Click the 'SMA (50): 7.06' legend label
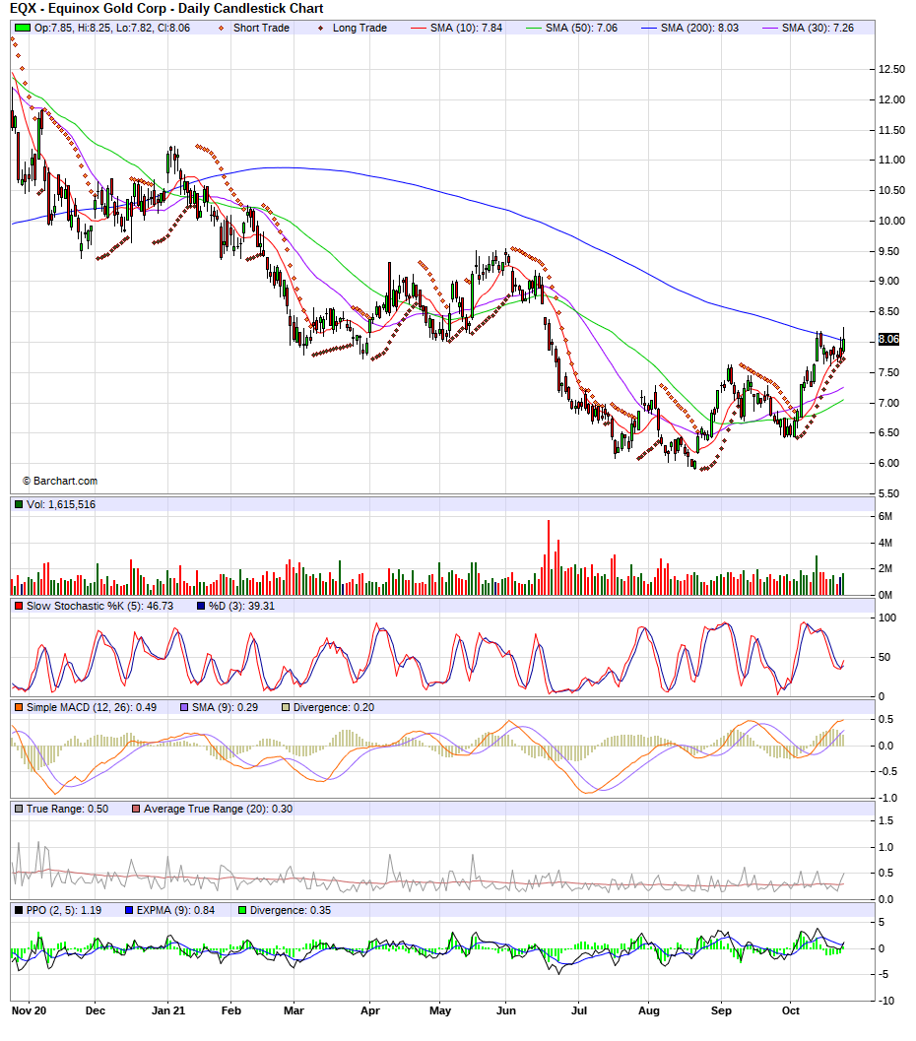This screenshot has height=1041, width=916. click(581, 28)
